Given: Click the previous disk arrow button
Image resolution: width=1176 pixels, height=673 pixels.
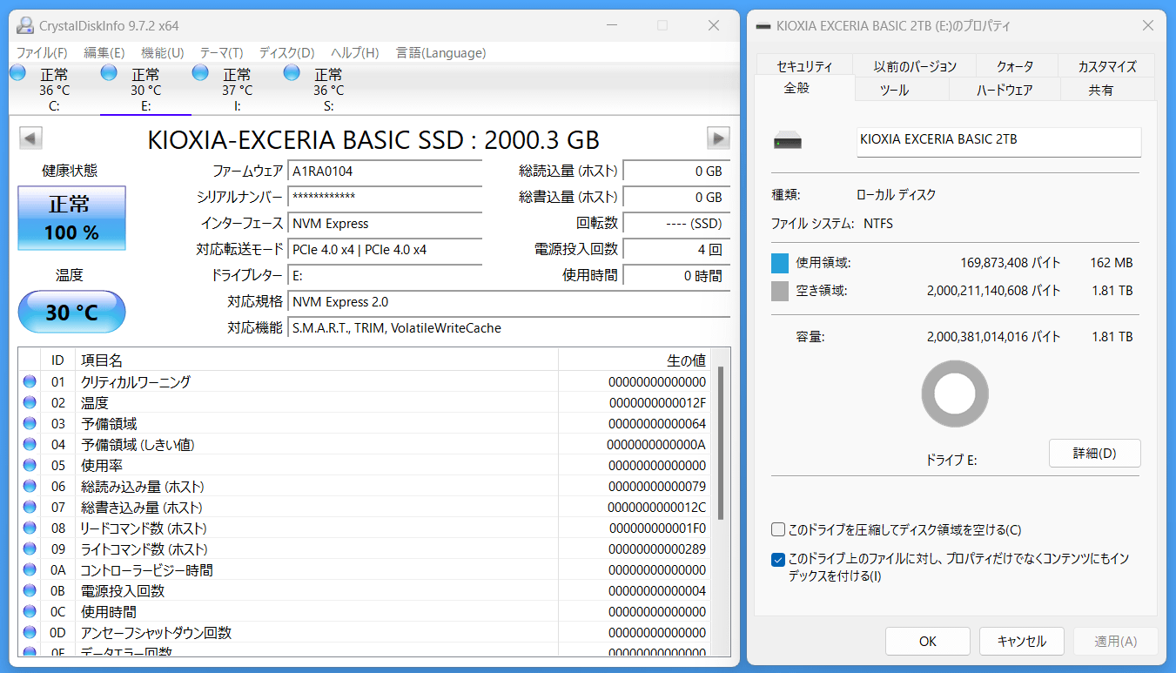Looking at the screenshot, I should click(x=30, y=138).
